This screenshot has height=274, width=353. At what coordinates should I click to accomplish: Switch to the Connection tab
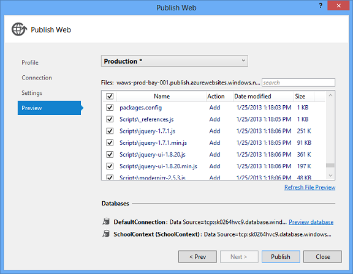[37, 78]
